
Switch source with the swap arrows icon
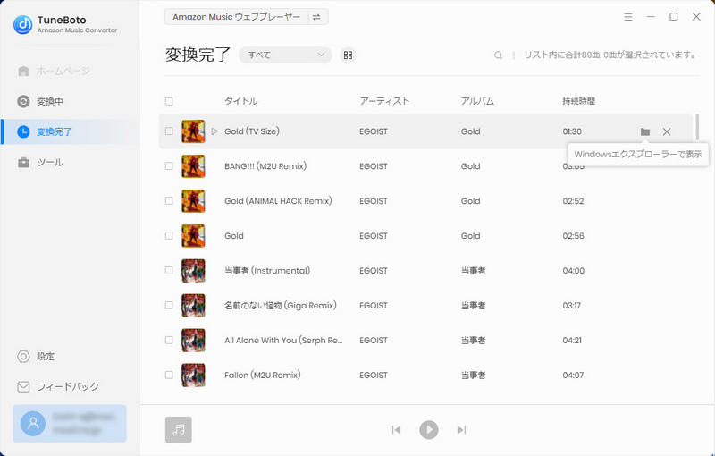coord(316,17)
